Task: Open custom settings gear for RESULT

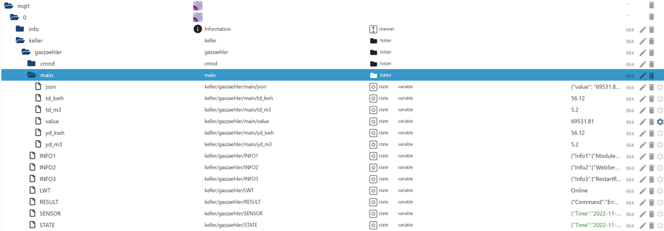Action: point(660,202)
